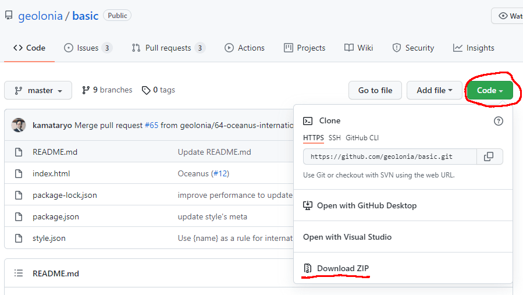
Task: Click the file icon beside README.md row
Action: [x=19, y=152]
